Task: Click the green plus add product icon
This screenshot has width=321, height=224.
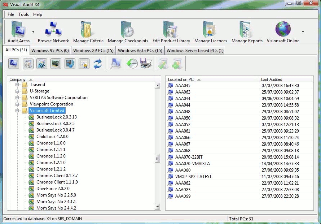Action: click(177, 64)
